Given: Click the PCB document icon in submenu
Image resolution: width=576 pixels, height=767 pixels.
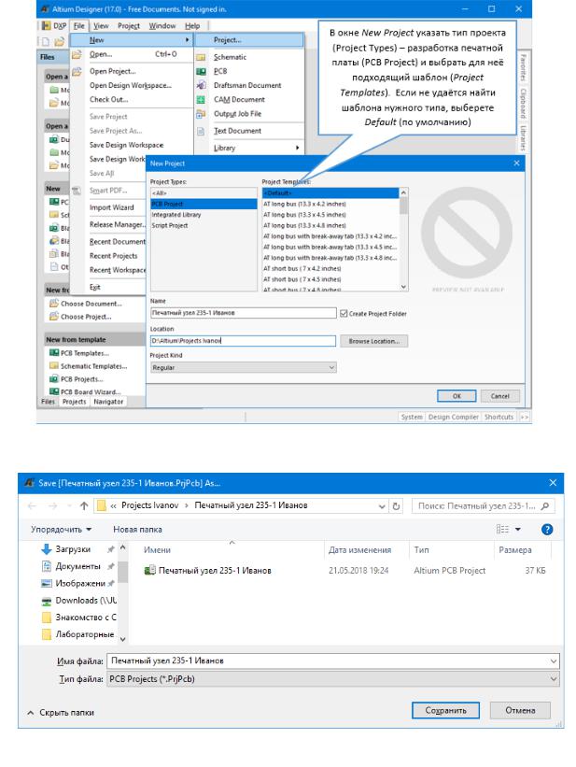Looking at the screenshot, I should (201, 71).
